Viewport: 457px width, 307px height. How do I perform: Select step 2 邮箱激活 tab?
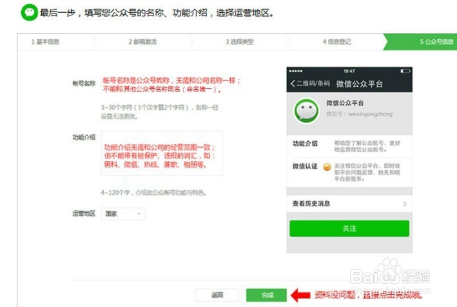click(142, 42)
